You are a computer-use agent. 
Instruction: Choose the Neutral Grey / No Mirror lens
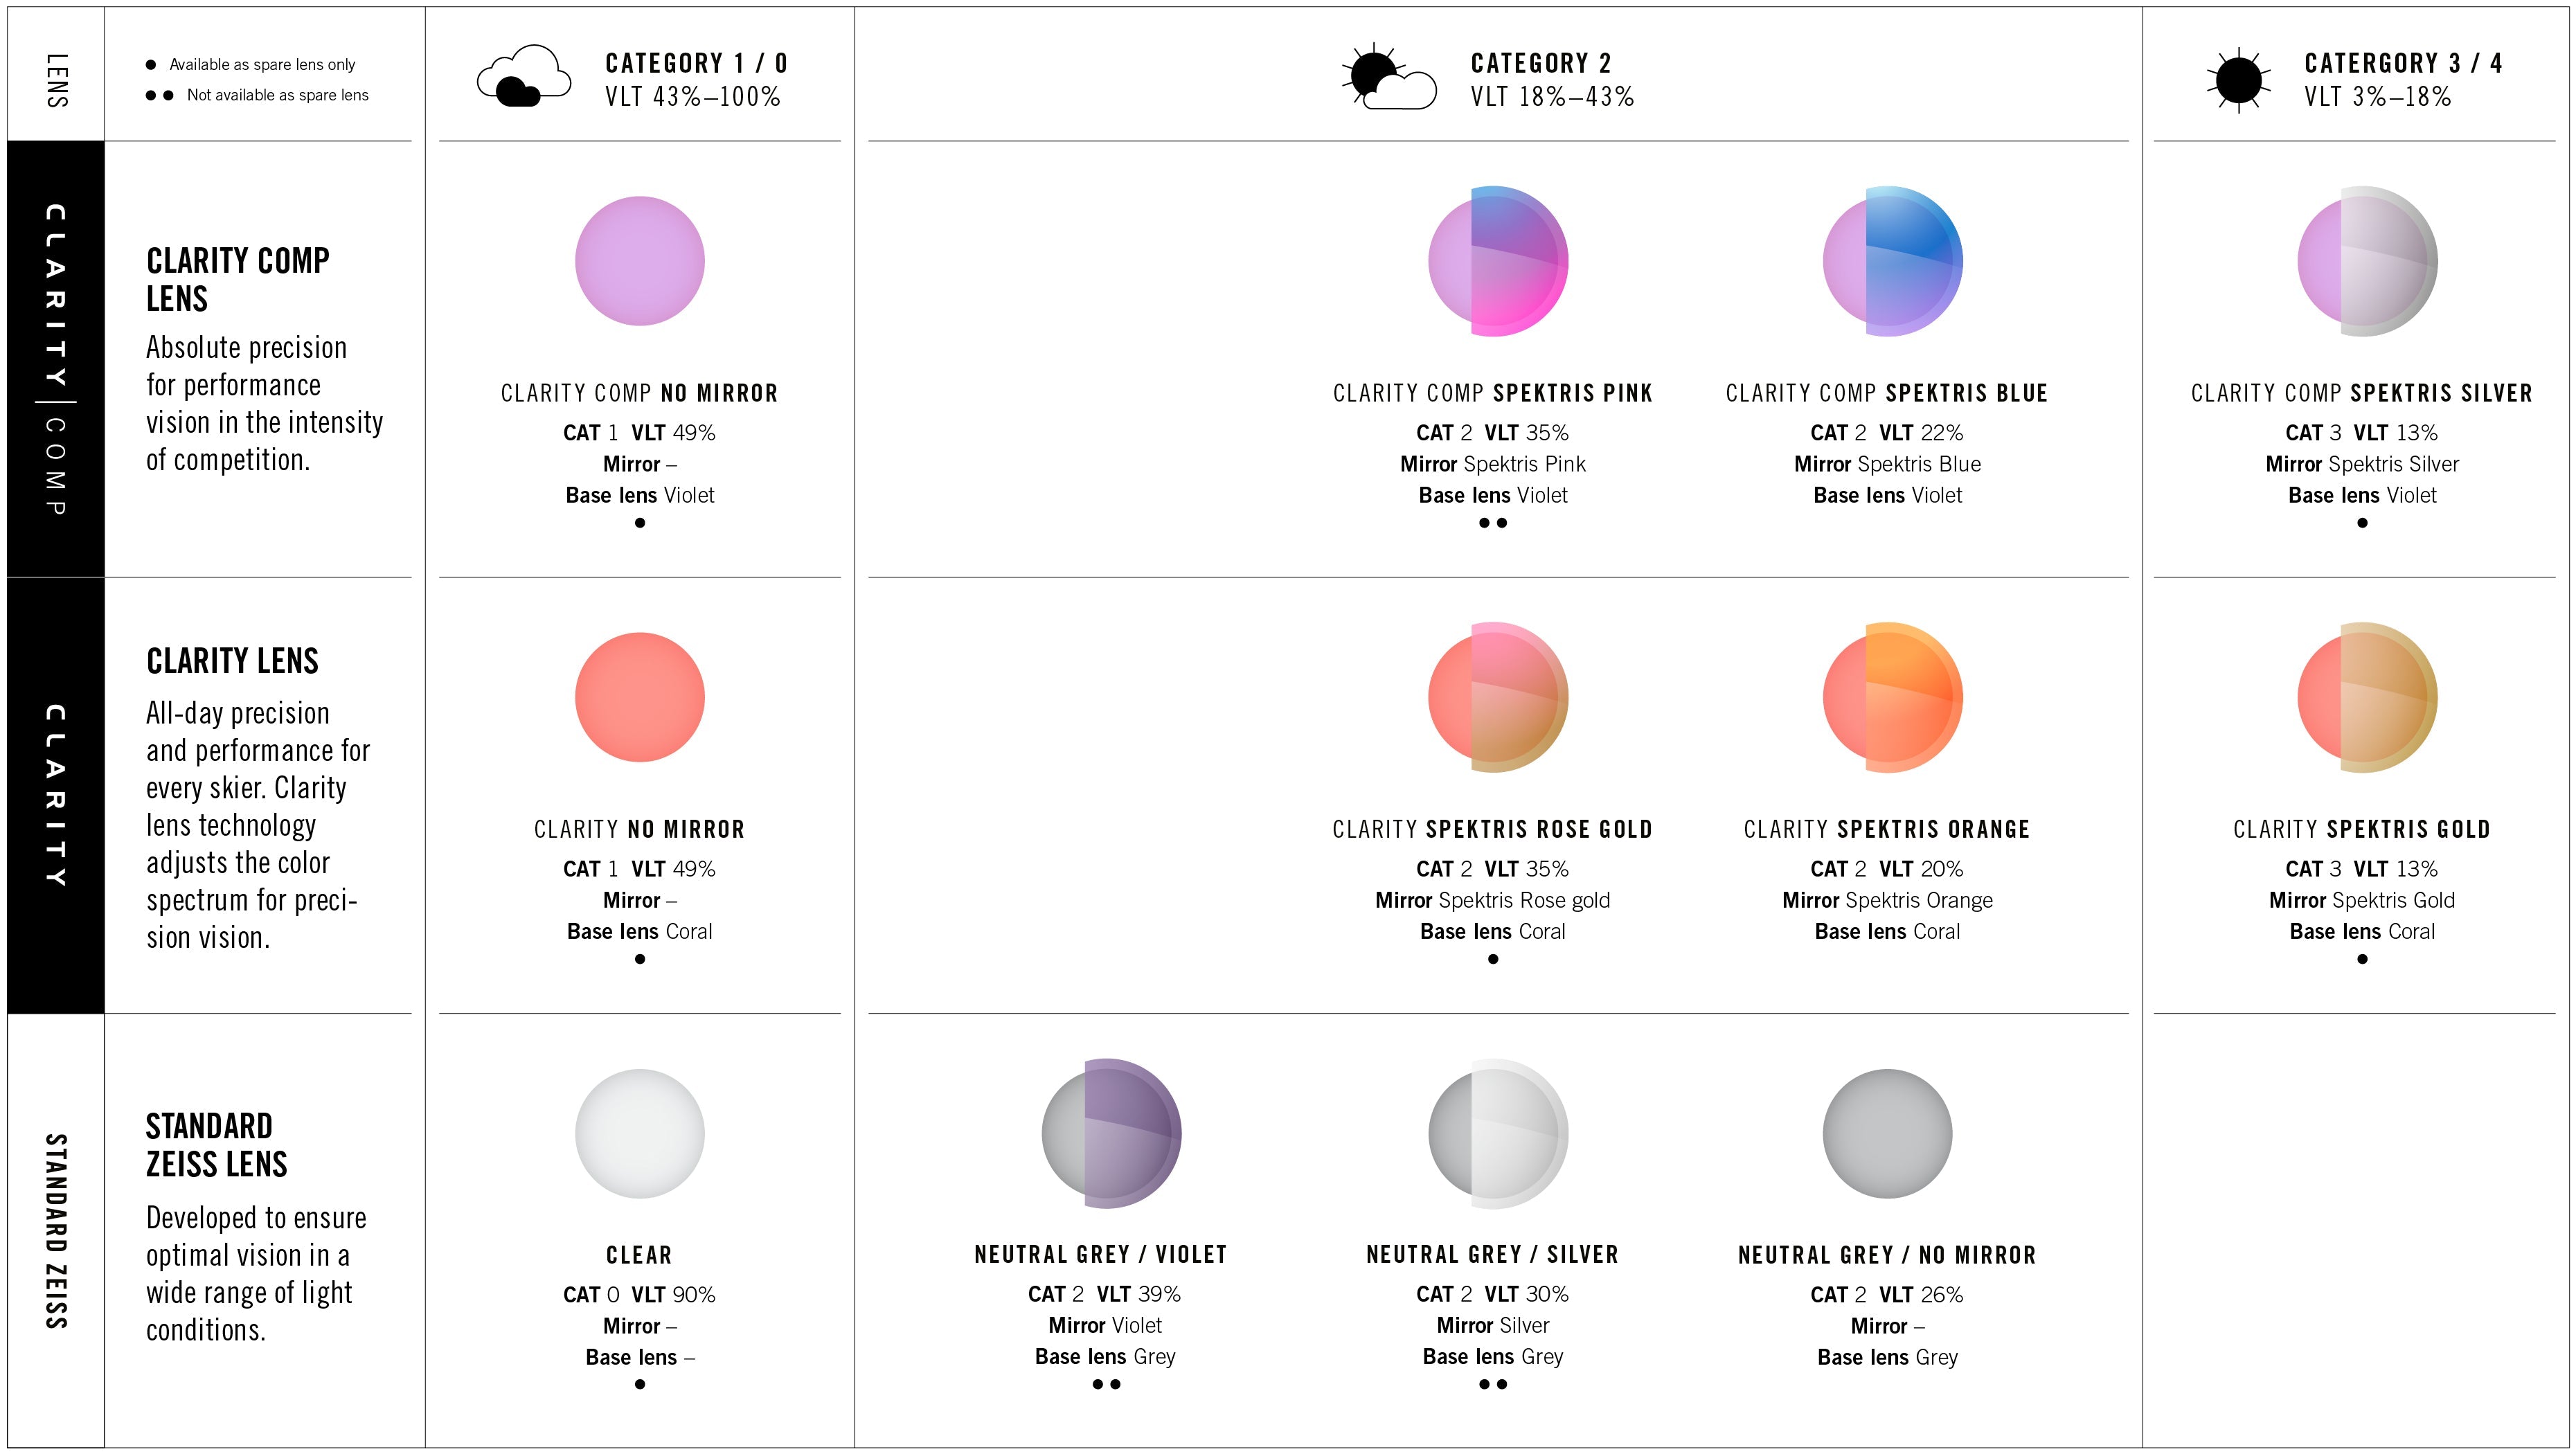click(1887, 1133)
